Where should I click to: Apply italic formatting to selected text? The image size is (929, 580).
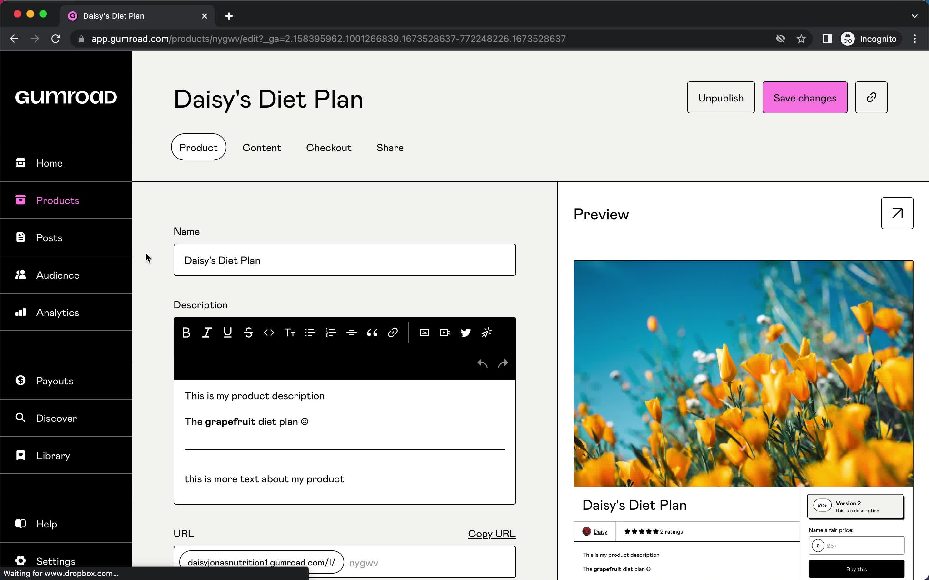coord(207,333)
